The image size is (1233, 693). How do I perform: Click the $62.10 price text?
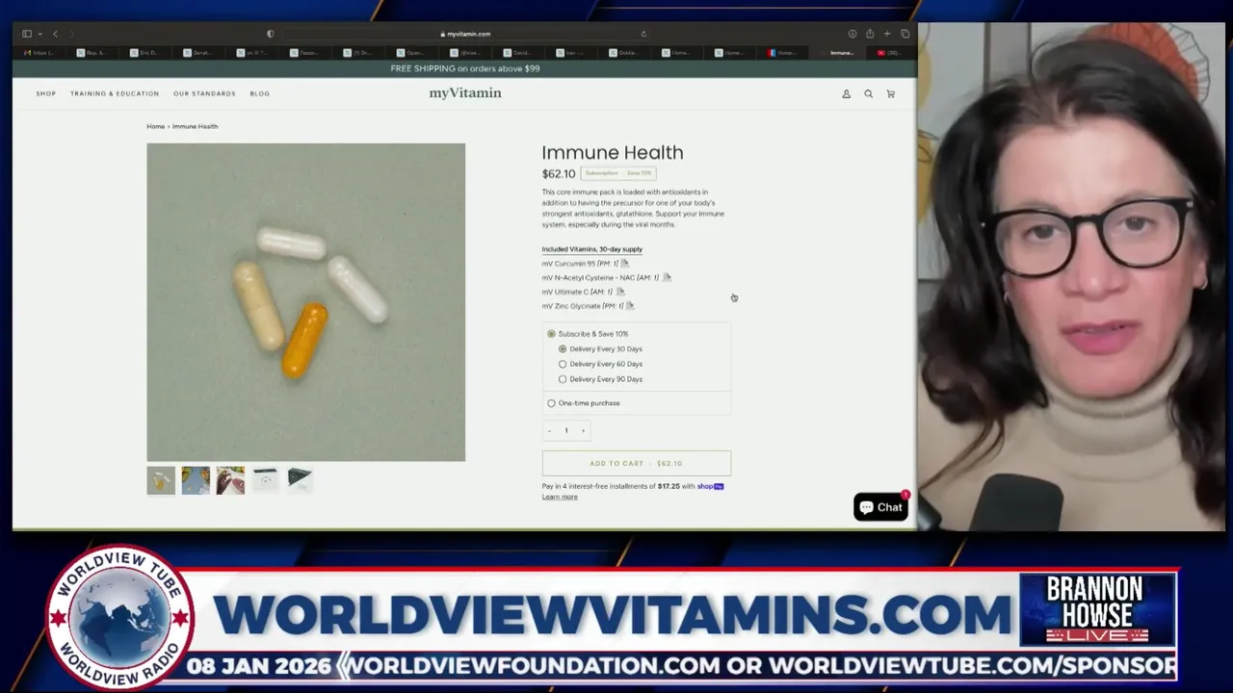tap(559, 174)
